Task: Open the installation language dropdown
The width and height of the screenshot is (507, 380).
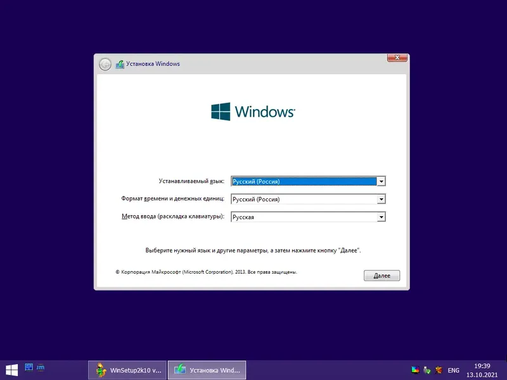Action: click(381, 181)
